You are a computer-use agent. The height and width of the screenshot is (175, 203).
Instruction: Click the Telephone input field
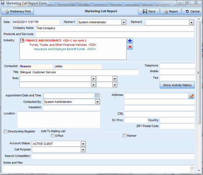(x=177, y=66)
